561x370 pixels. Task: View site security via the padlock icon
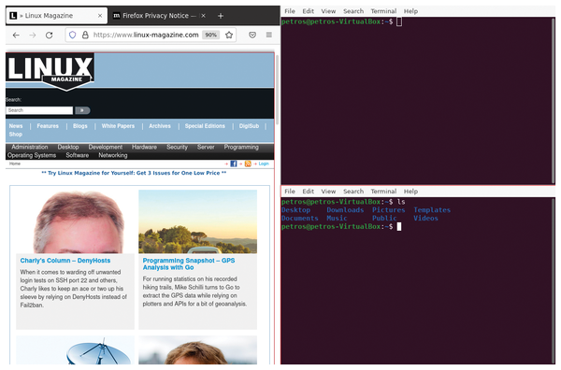(85, 35)
